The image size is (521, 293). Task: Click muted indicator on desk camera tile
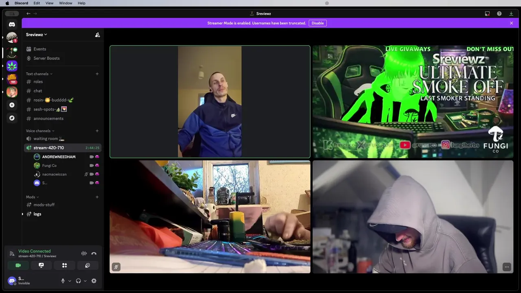116,267
